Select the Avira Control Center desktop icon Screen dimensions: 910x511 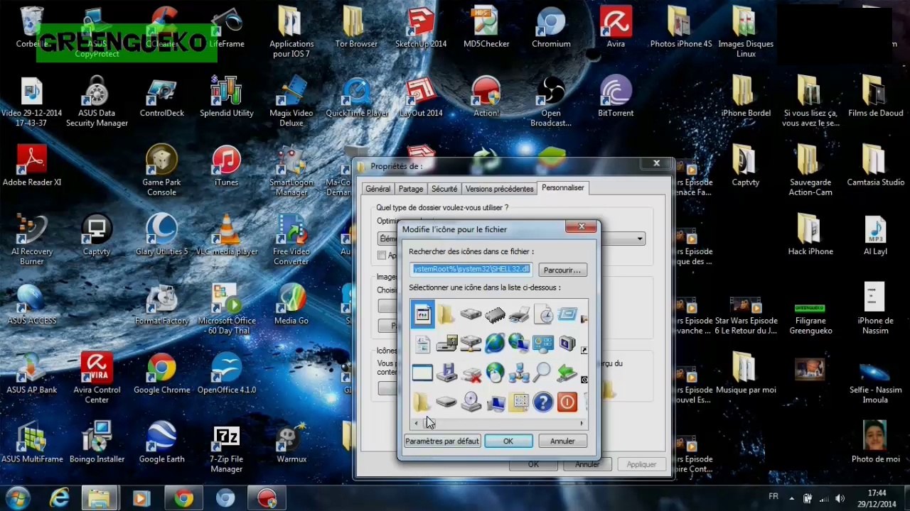tap(97, 379)
